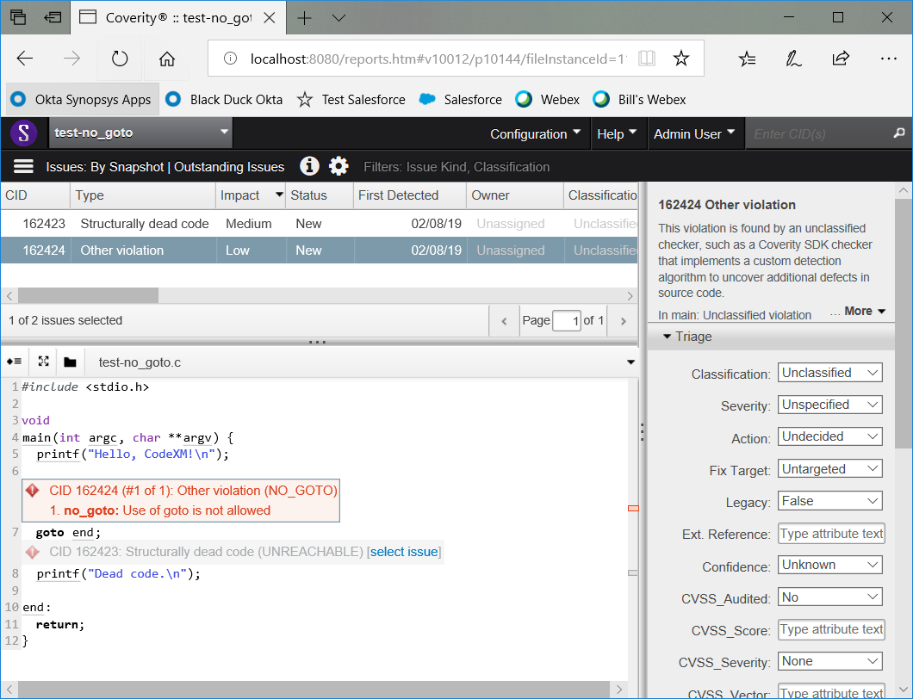Focus the Enter CID(s) search field
The width and height of the screenshot is (913, 699).
coord(820,134)
